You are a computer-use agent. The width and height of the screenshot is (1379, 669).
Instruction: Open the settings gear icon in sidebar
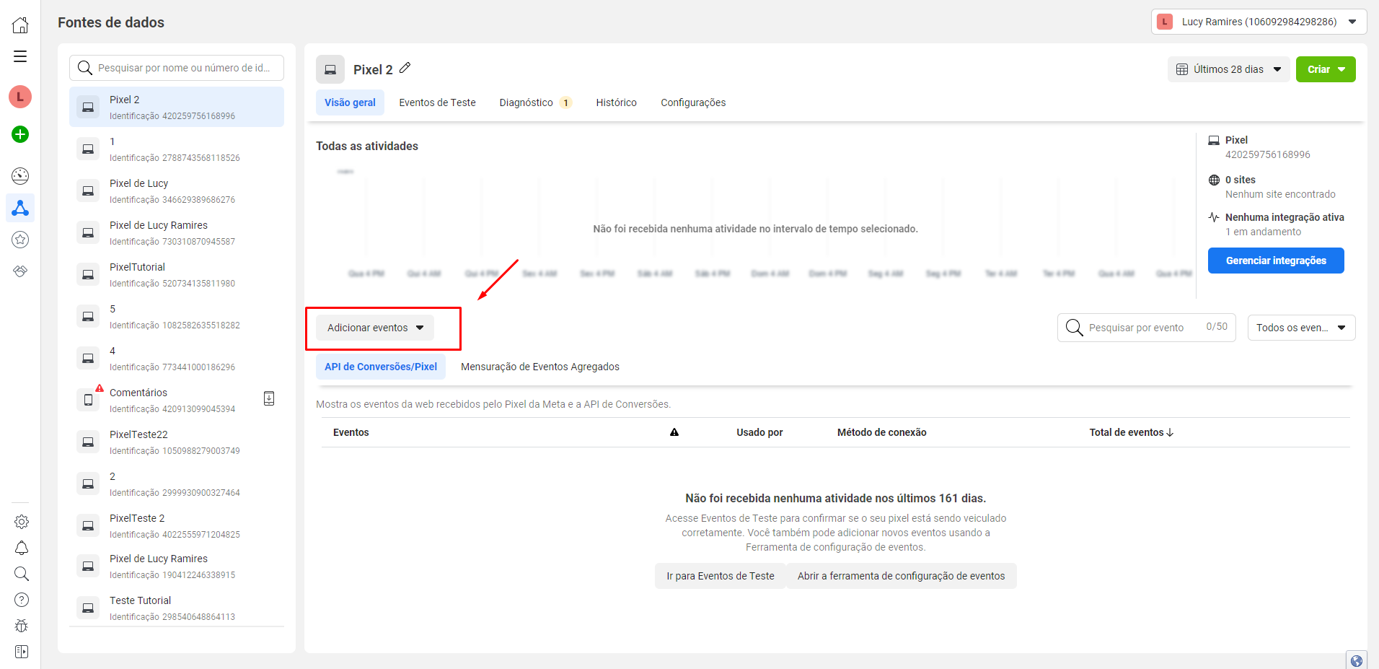click(x=22, y=522)
